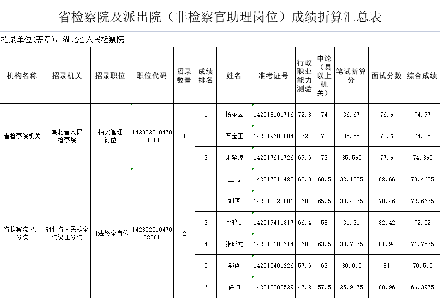
Task: Click written score 25.9175
Action: (351, 287)
